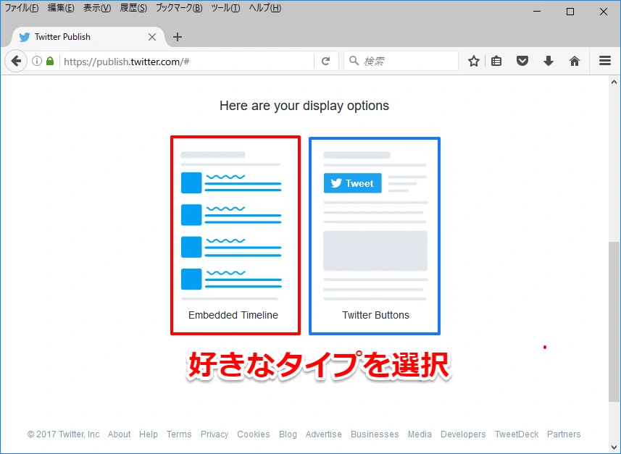Click the back arrow navigation button
The image size is (621, 454).
click(x=16, y=62)
